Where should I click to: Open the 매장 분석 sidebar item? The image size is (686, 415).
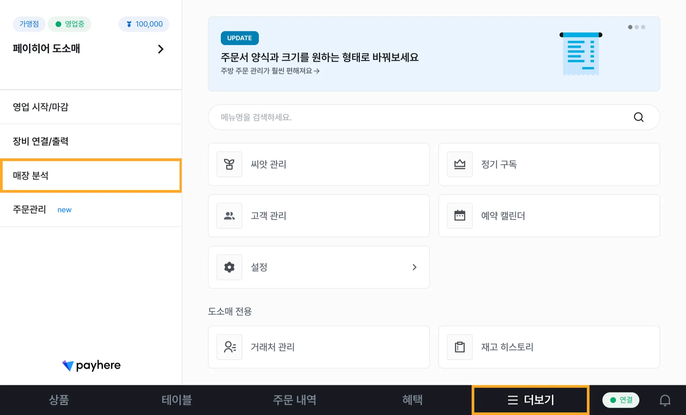point(91,176)
